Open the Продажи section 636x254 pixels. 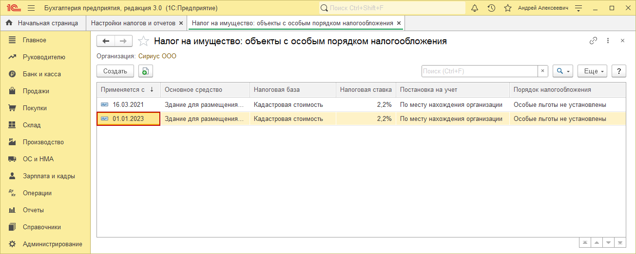[x=36, y=91]
